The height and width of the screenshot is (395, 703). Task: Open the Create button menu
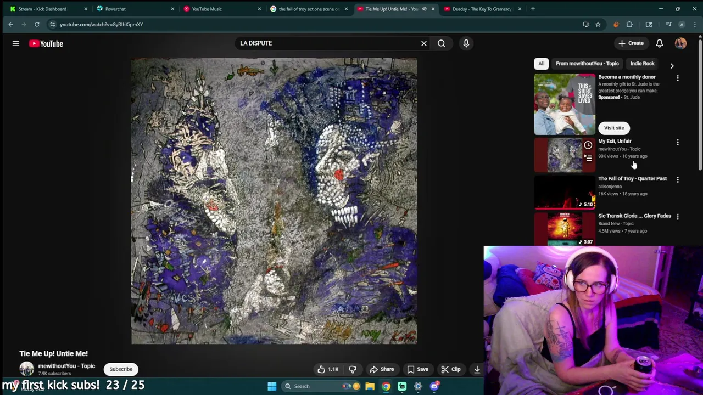pos(631,43)
